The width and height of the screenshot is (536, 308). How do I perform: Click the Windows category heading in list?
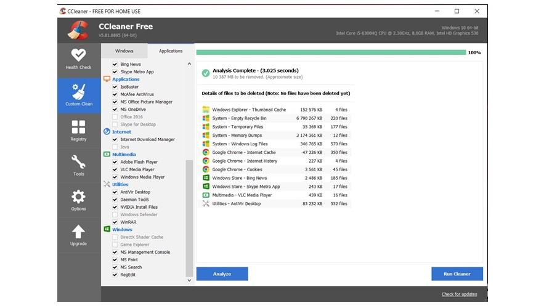pyautogui.click(x=122, y=229)
